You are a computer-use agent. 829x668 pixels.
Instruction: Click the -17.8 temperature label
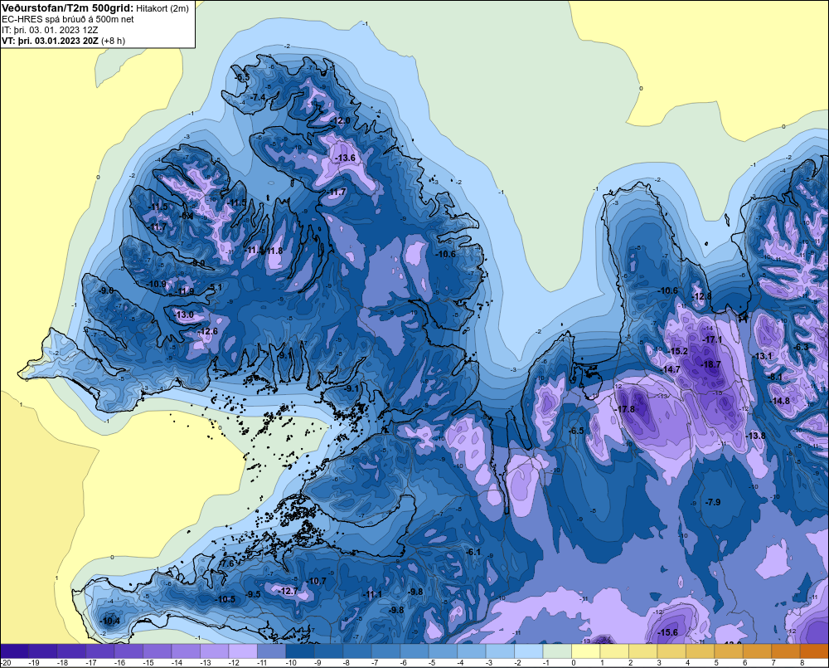pyautogui.click(x=625, y=409)
